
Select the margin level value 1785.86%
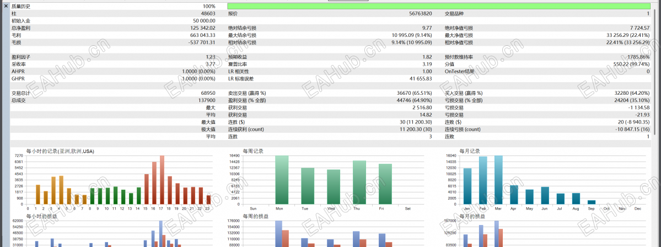pyautogui.click(x=638, y=57)
